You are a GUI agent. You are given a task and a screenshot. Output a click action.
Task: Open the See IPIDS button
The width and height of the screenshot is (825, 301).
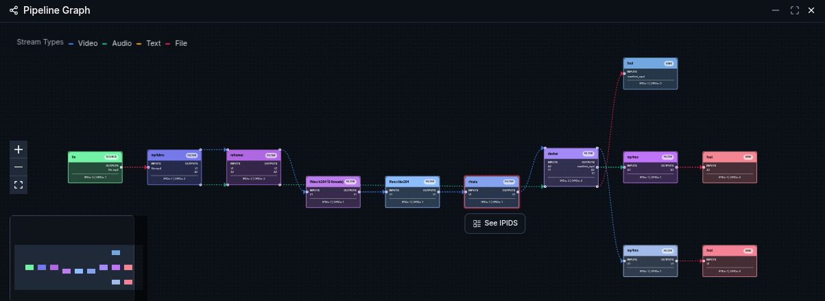coord(495,224)
